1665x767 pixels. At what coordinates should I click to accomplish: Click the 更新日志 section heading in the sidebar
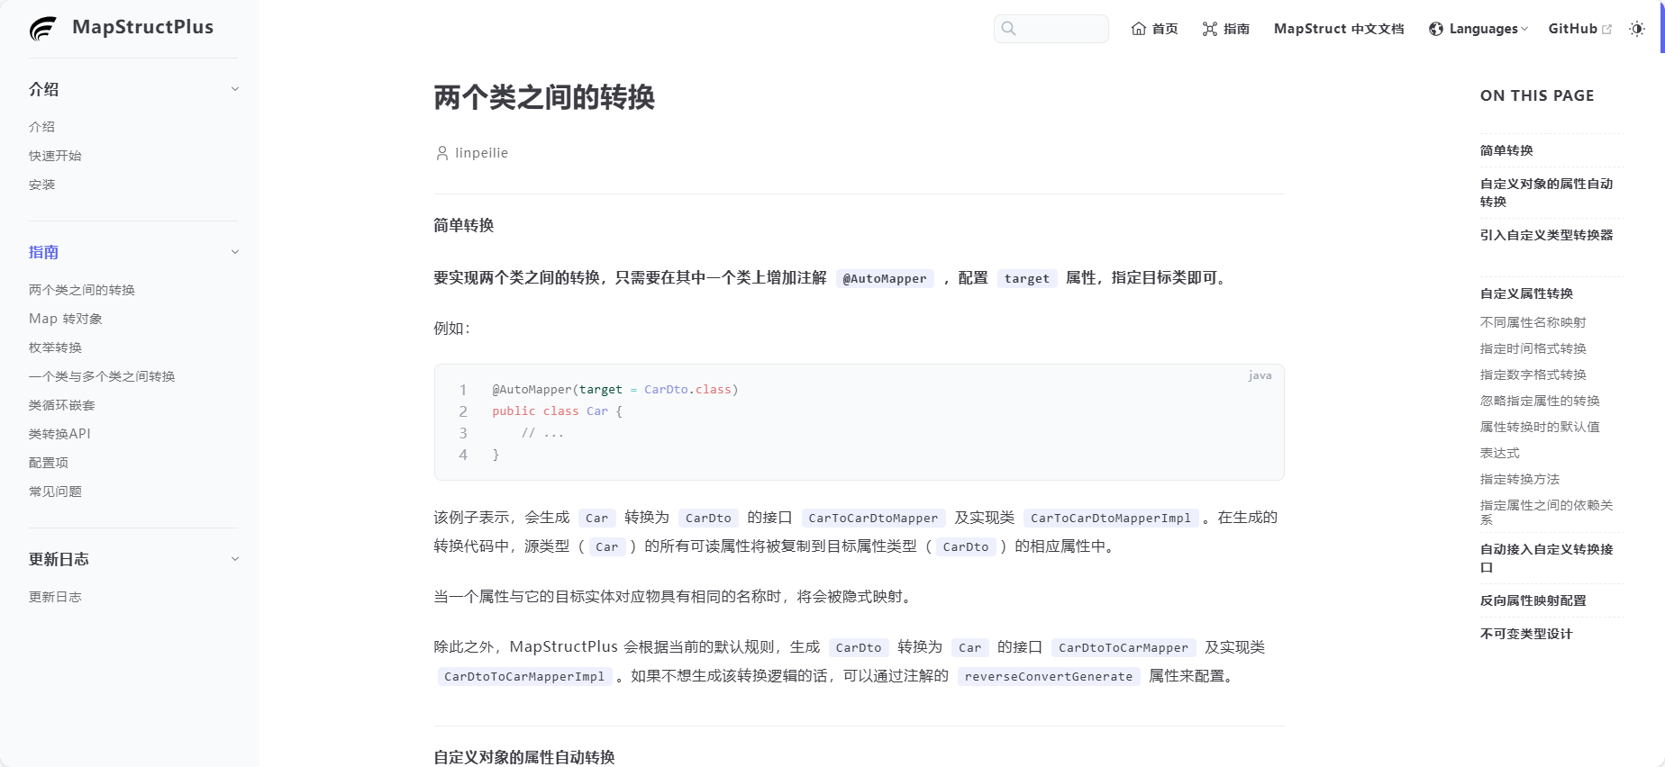(x=59, y=559)
